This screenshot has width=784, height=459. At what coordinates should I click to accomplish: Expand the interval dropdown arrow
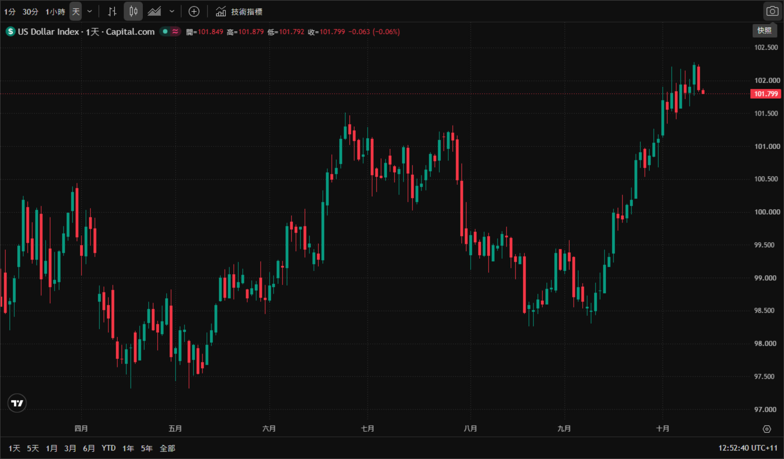90,12
